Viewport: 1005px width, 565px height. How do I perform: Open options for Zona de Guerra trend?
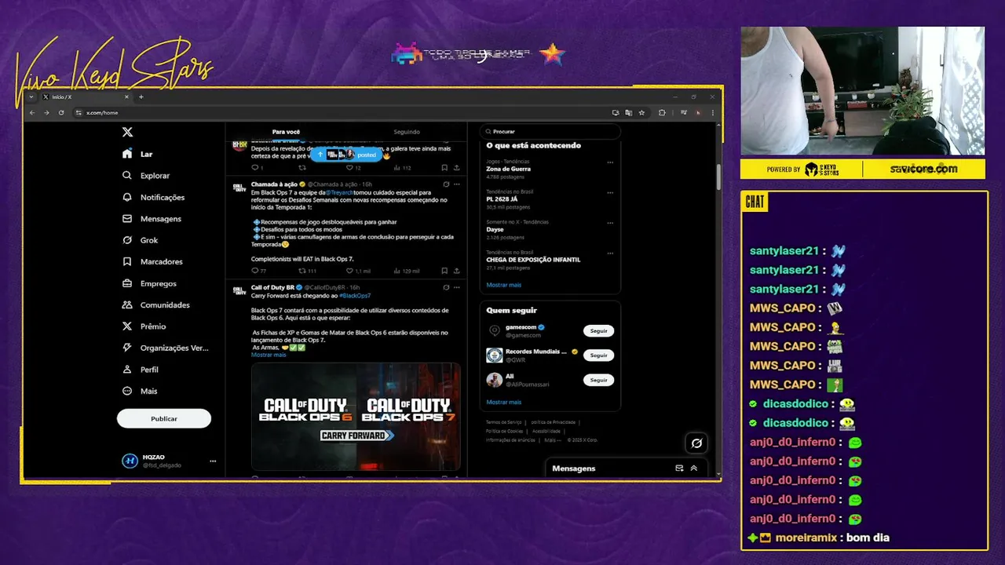click(x=610, y=162)
